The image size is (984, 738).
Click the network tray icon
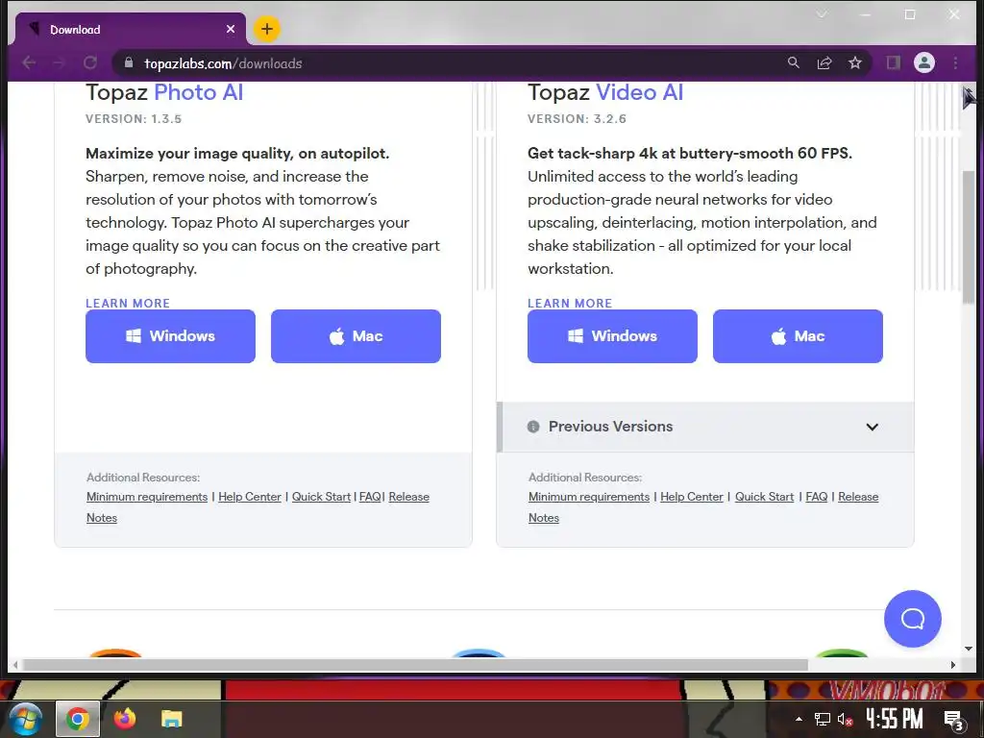[823, 719]
